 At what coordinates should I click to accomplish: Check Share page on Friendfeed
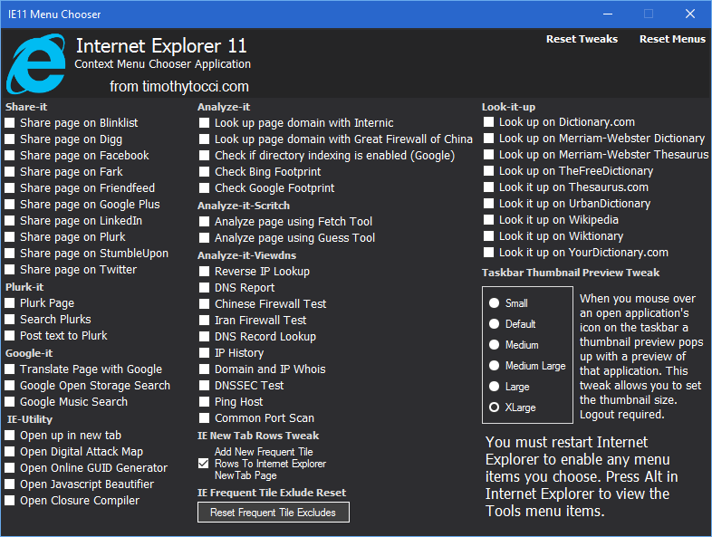click(10, 188)
